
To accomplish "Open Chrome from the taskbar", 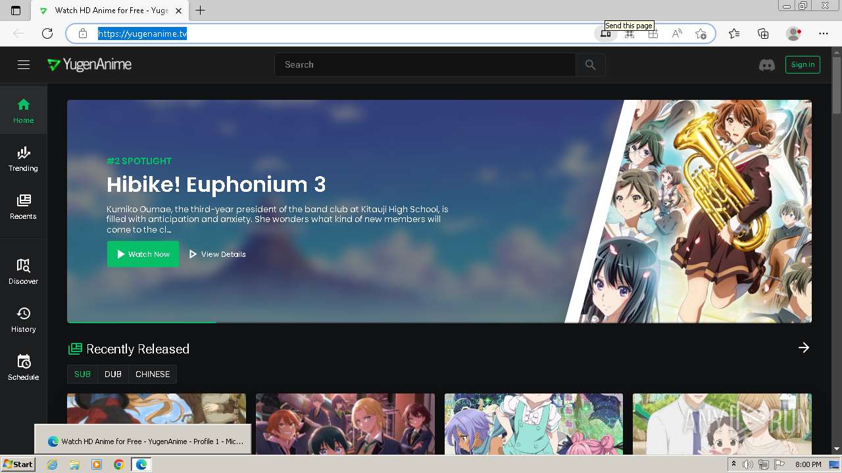I will point(118,464).
